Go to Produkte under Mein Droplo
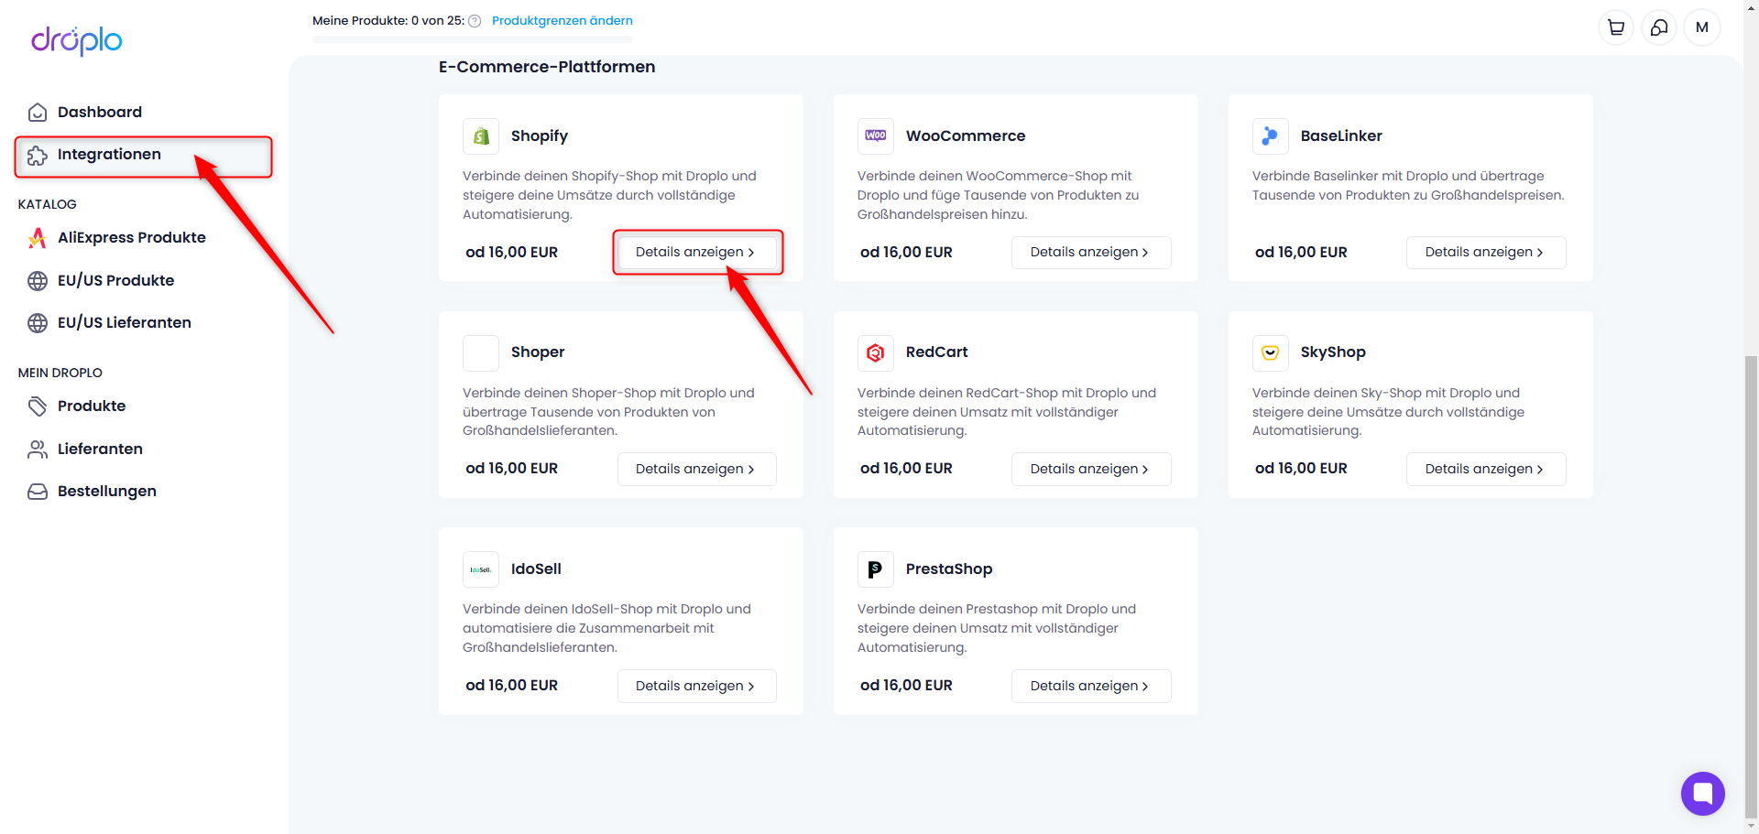 tap(92, 406)
